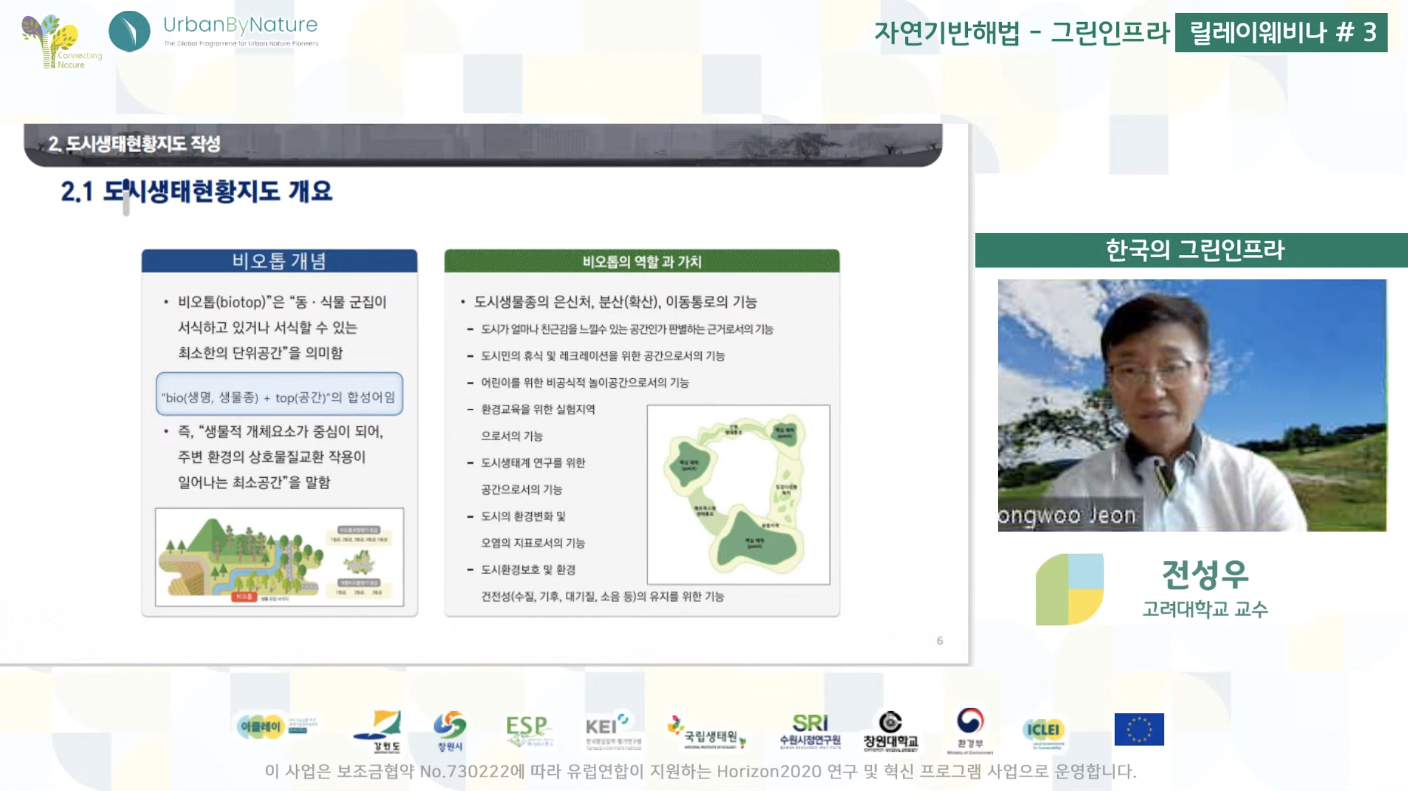Click the SRI 수원시정연구원 logo
1408x791 pixels.
[810, 731]
